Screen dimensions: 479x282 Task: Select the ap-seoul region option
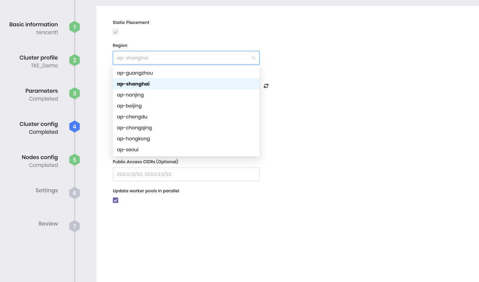point(128,150)
